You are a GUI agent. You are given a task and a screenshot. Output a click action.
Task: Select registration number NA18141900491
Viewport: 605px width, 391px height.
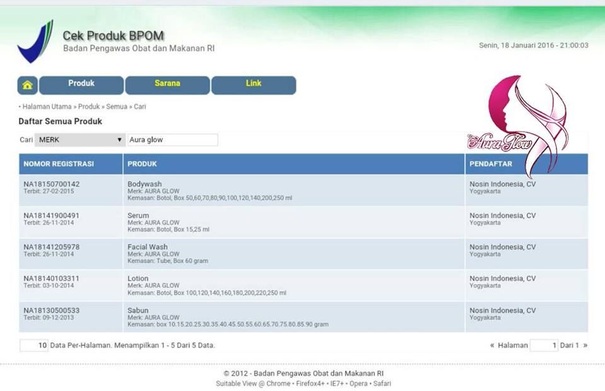click(51, 216)
